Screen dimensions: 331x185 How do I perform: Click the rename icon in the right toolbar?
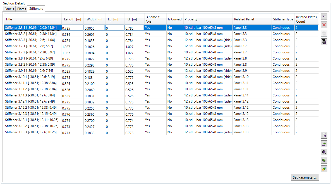tap(324, 17)
